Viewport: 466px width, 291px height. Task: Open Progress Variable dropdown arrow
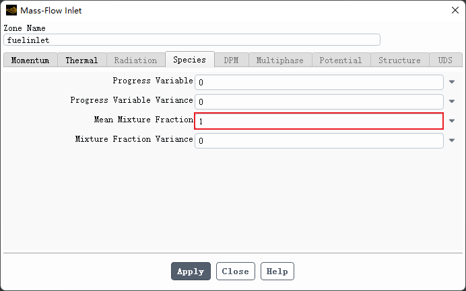(452, 82)
